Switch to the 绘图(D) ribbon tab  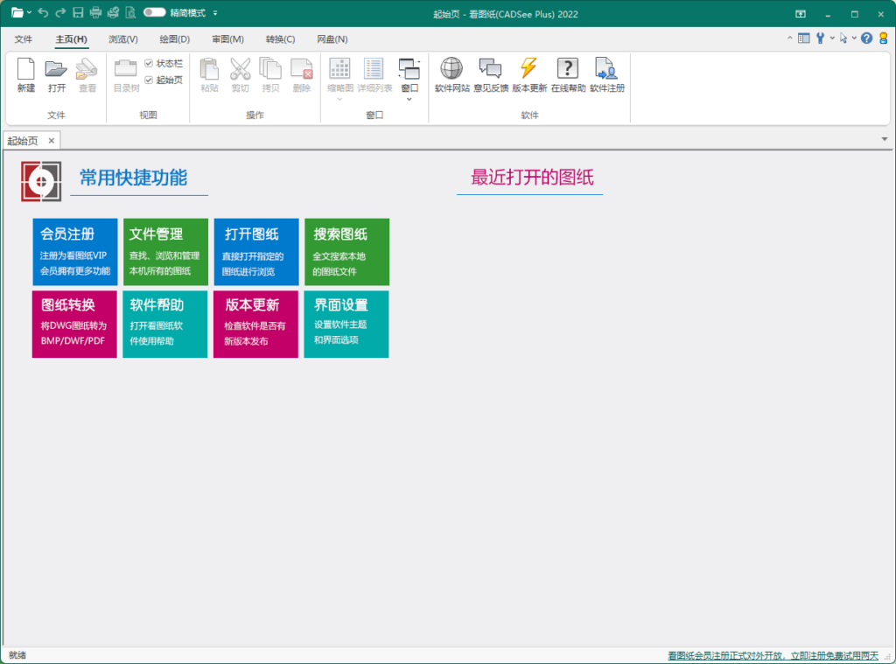[x=175, y=38]
